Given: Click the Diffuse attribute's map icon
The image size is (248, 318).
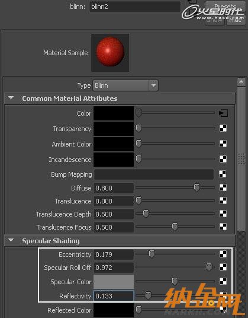Looking at the screenshot, I should pyautogui.click(x=223, y=187).
